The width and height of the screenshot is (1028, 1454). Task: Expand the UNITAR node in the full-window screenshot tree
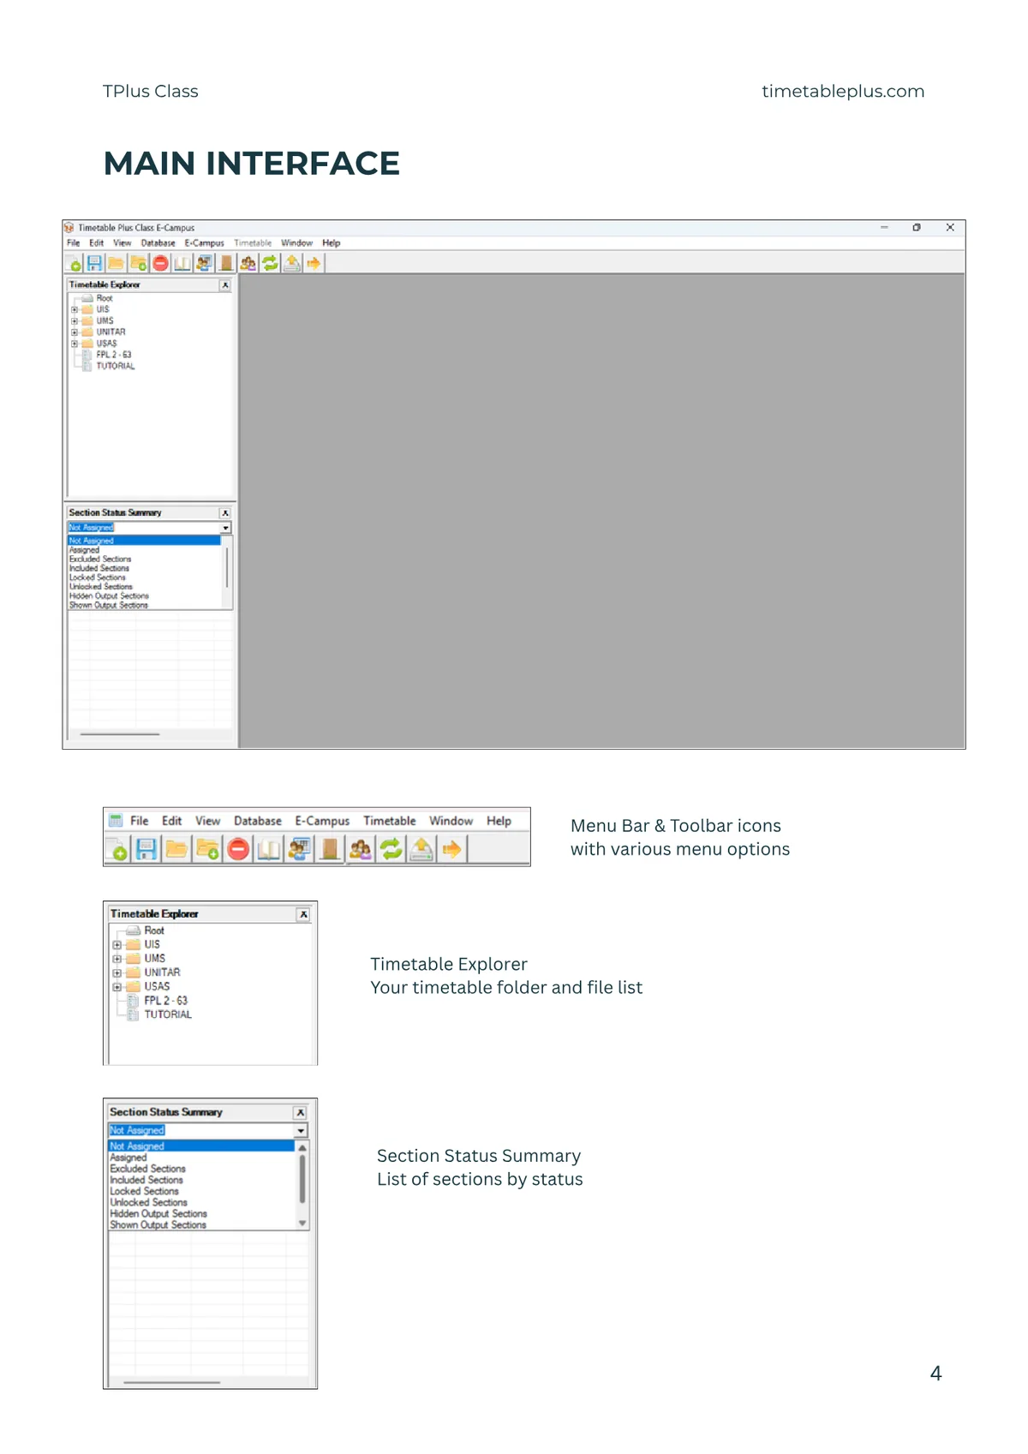(75, 332)
